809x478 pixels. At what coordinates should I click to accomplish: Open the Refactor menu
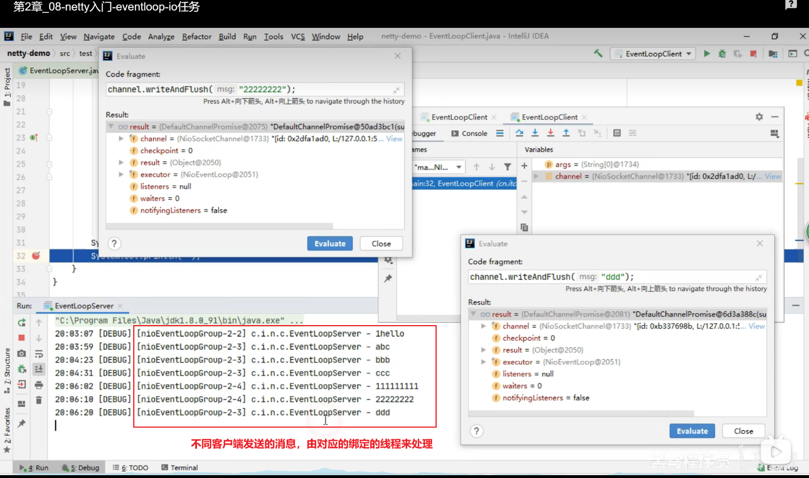pos(196,36)
